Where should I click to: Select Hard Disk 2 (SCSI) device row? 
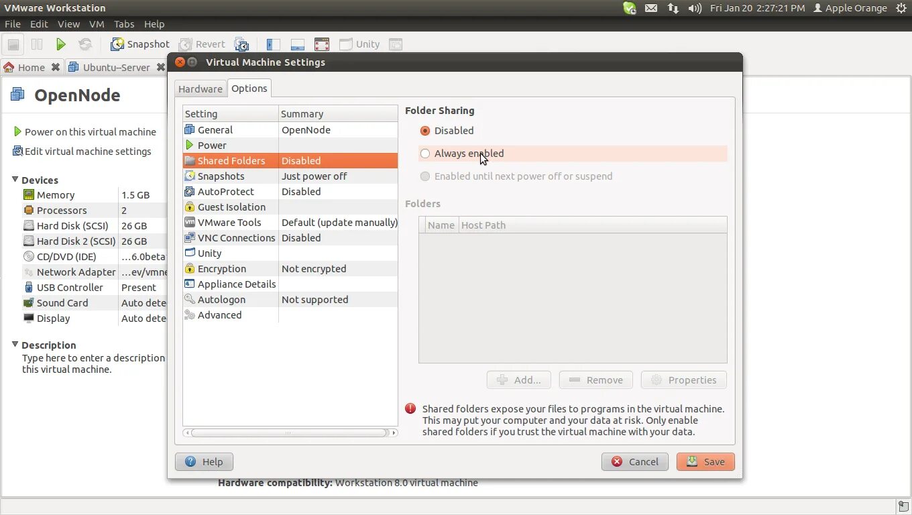(94, 241)
